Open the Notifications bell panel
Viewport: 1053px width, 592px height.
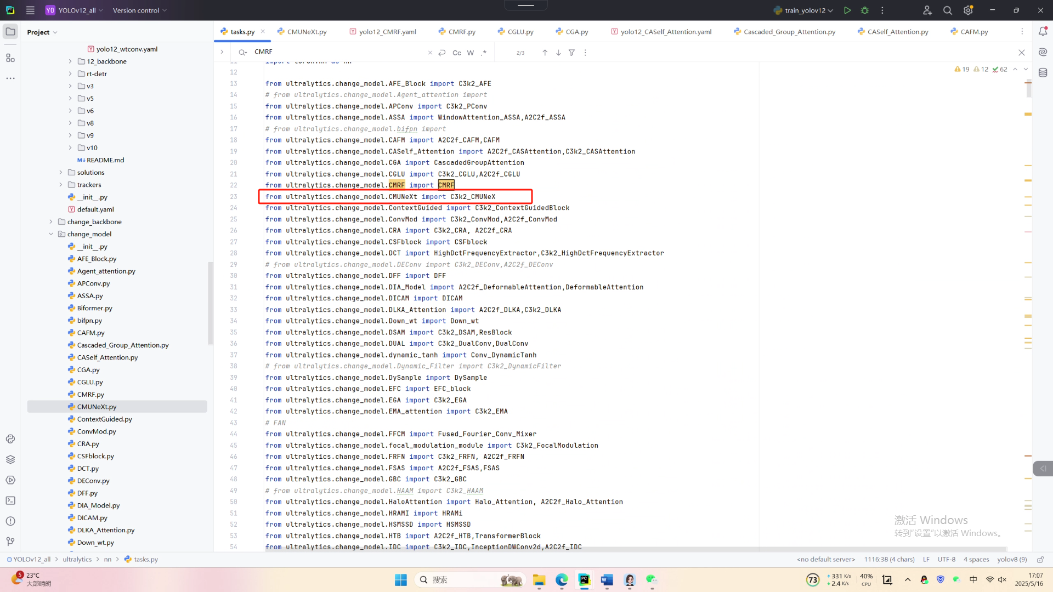click(1043, 32)
